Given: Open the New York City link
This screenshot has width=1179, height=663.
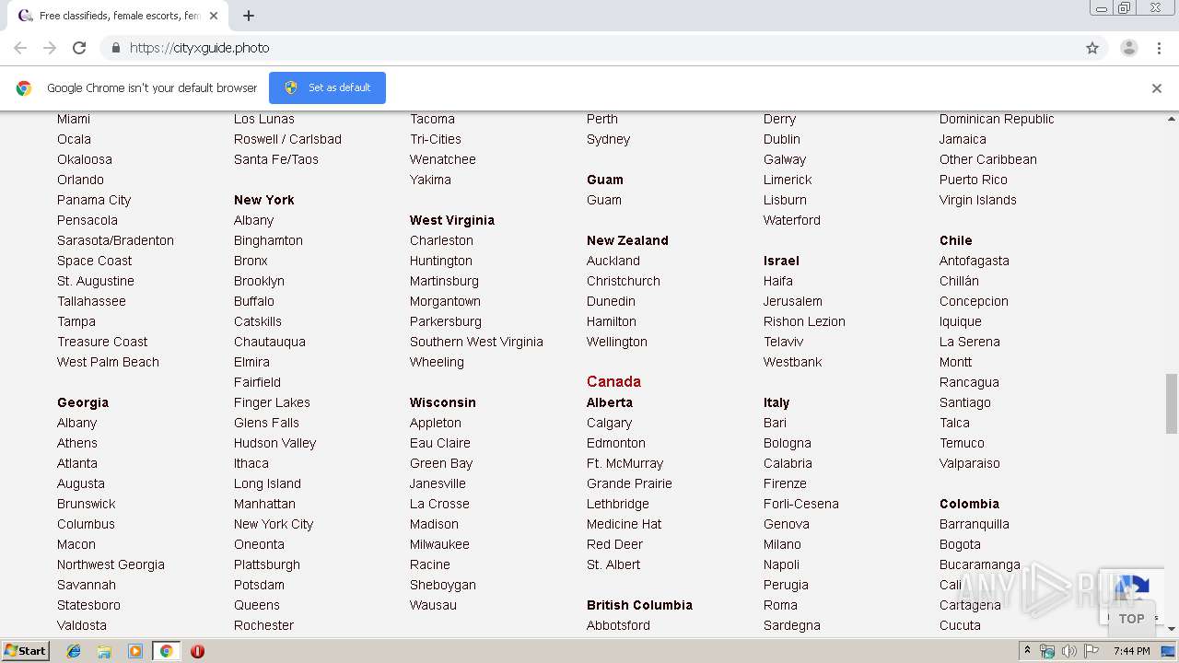Looking at the screenshot, I should (x=274, y=524).
